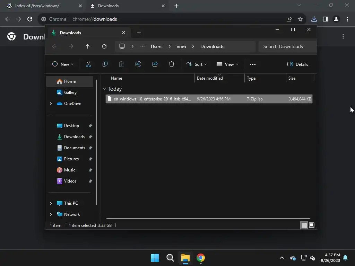Toggle Chrome side panel
Image resolution: width=355 pixels, height=266 pixels.
pos(325,19)
